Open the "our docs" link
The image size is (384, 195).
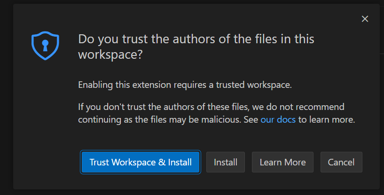point(278,119)
